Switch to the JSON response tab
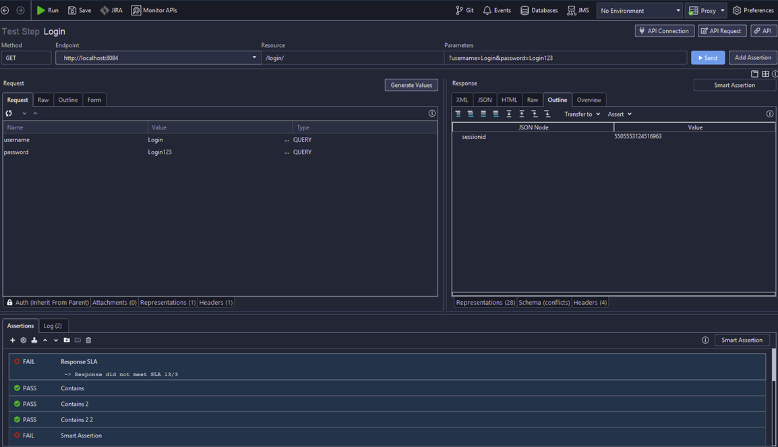 [485, 100]
